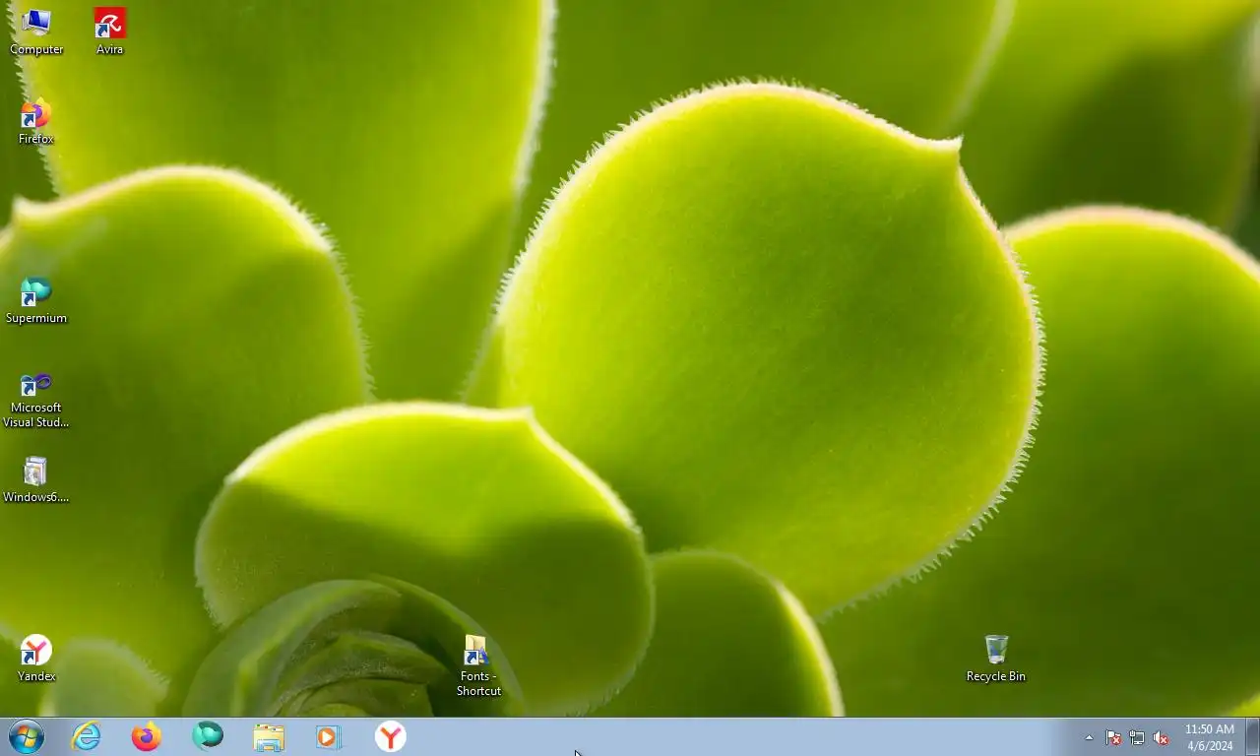Launch Supermium from the taskbar
Image resolution: width=1260 pixels, height=756 pixels.
[x=208, y=736]
